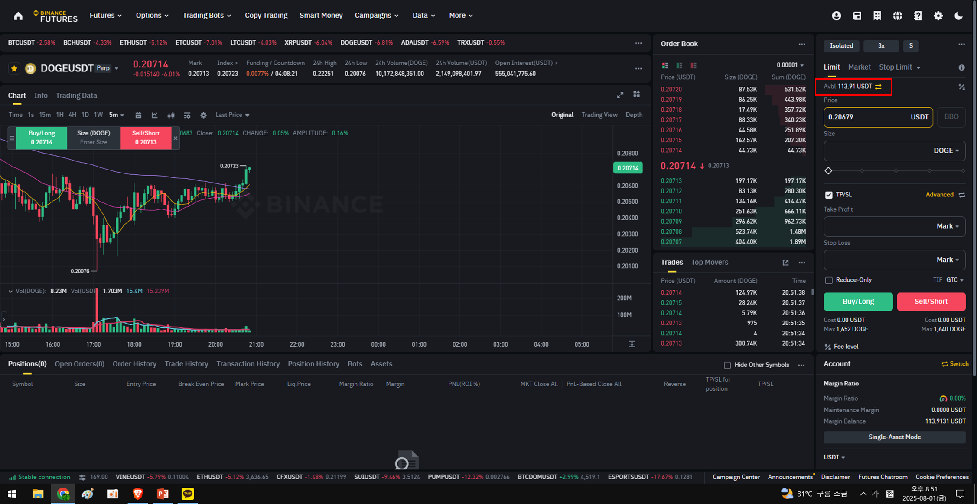Open the Trade History tab
Viewport: 977px width, 504px height.
[x=186, y=364]
